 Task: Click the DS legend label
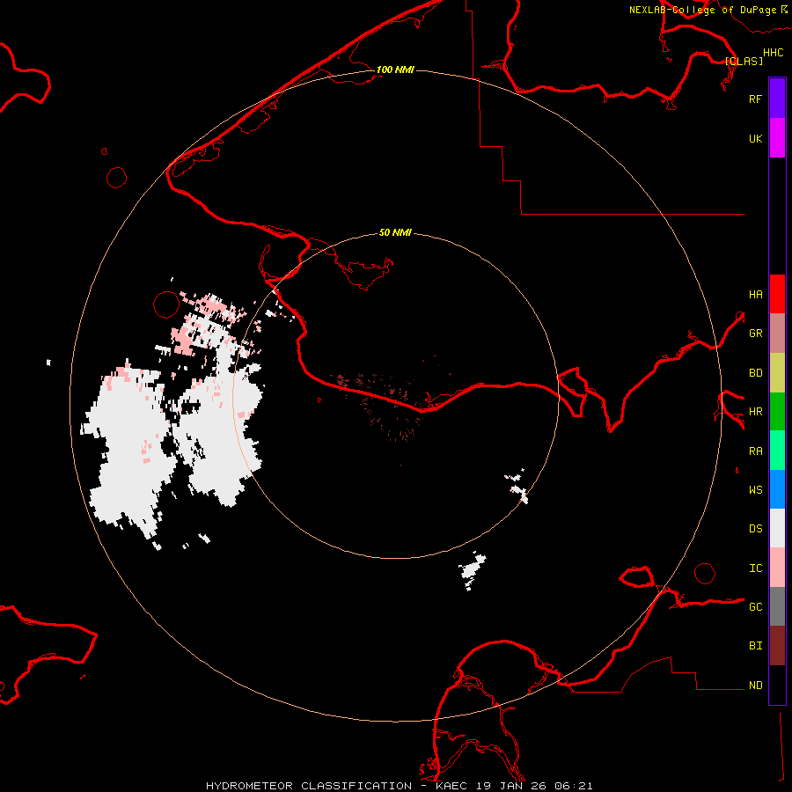[755, 529]
